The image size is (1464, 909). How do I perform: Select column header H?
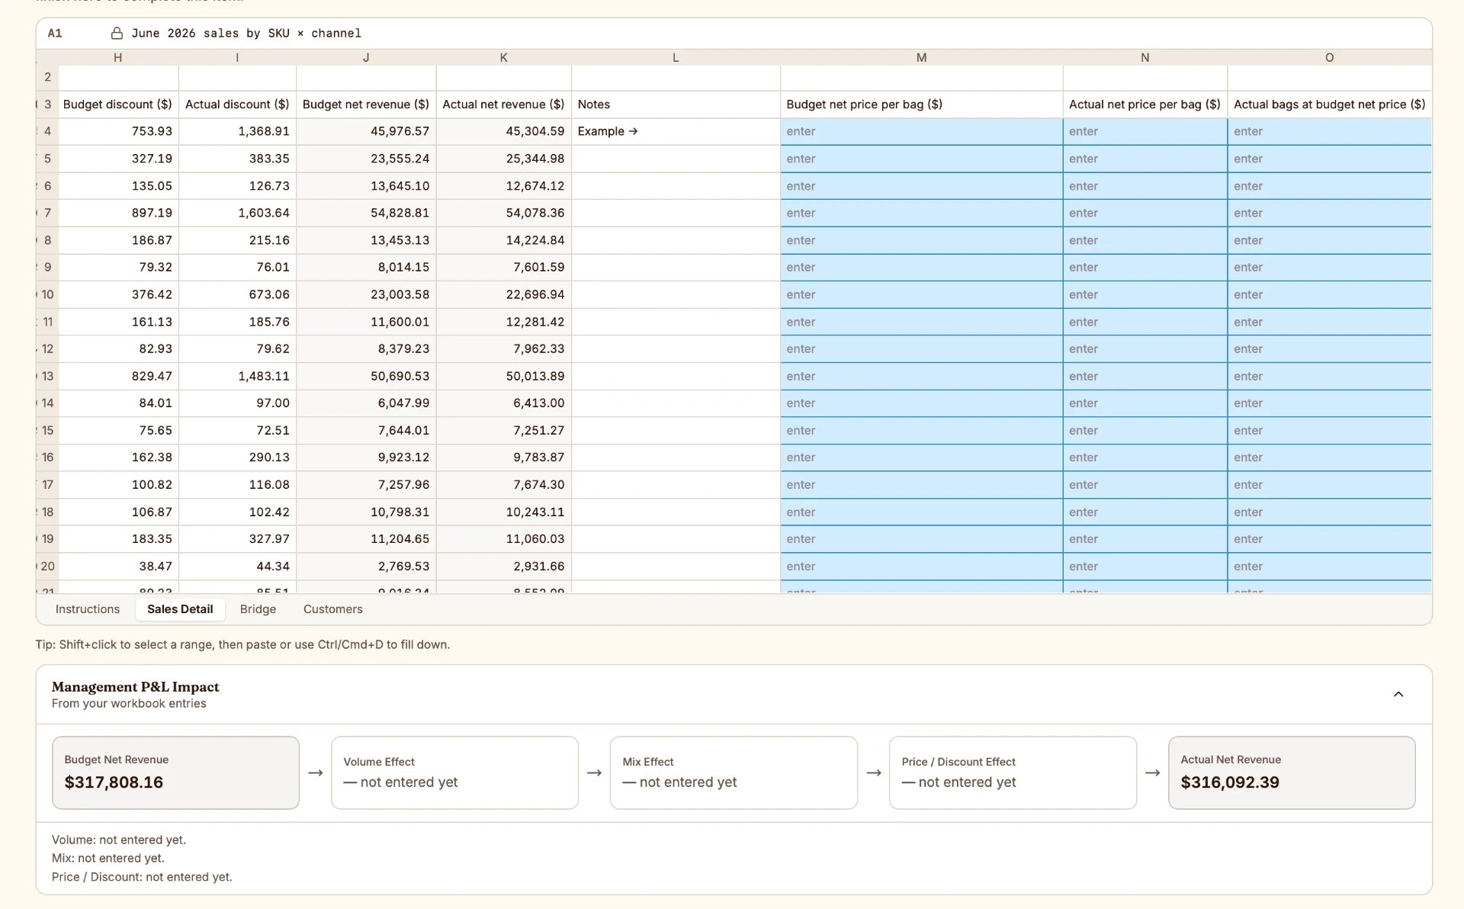118,57
